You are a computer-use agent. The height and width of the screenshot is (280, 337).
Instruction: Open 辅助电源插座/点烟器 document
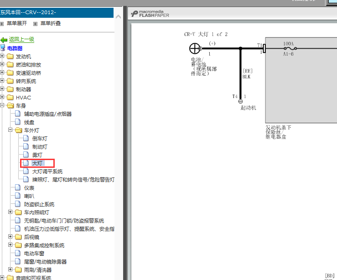pyautogui.click(x=48, y=114)
